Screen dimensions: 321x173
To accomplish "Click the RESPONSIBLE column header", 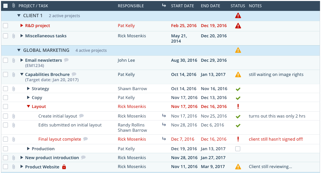I will (131, 6).
